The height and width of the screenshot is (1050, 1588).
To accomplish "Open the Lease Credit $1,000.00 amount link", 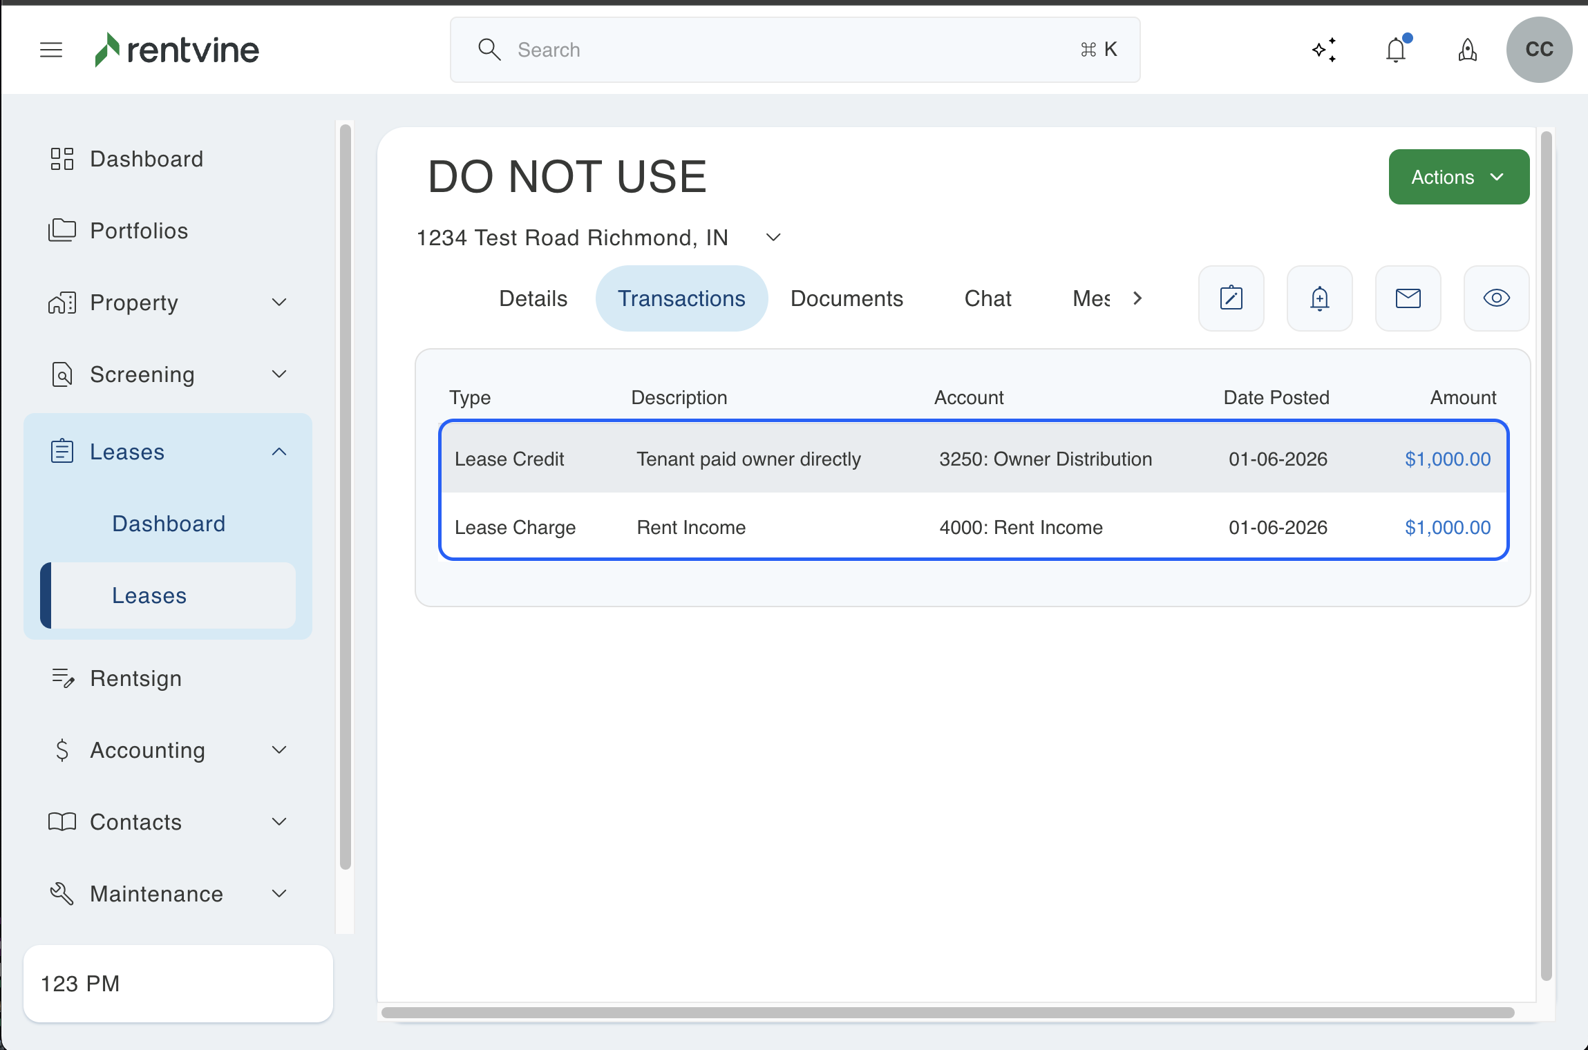I will (x=1447, y=459).
